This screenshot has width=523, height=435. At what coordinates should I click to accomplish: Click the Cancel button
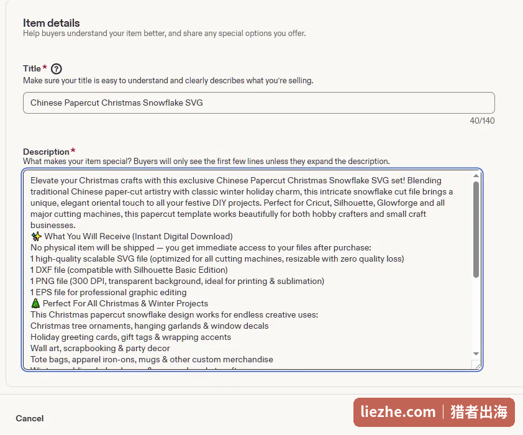coord(30,418)
